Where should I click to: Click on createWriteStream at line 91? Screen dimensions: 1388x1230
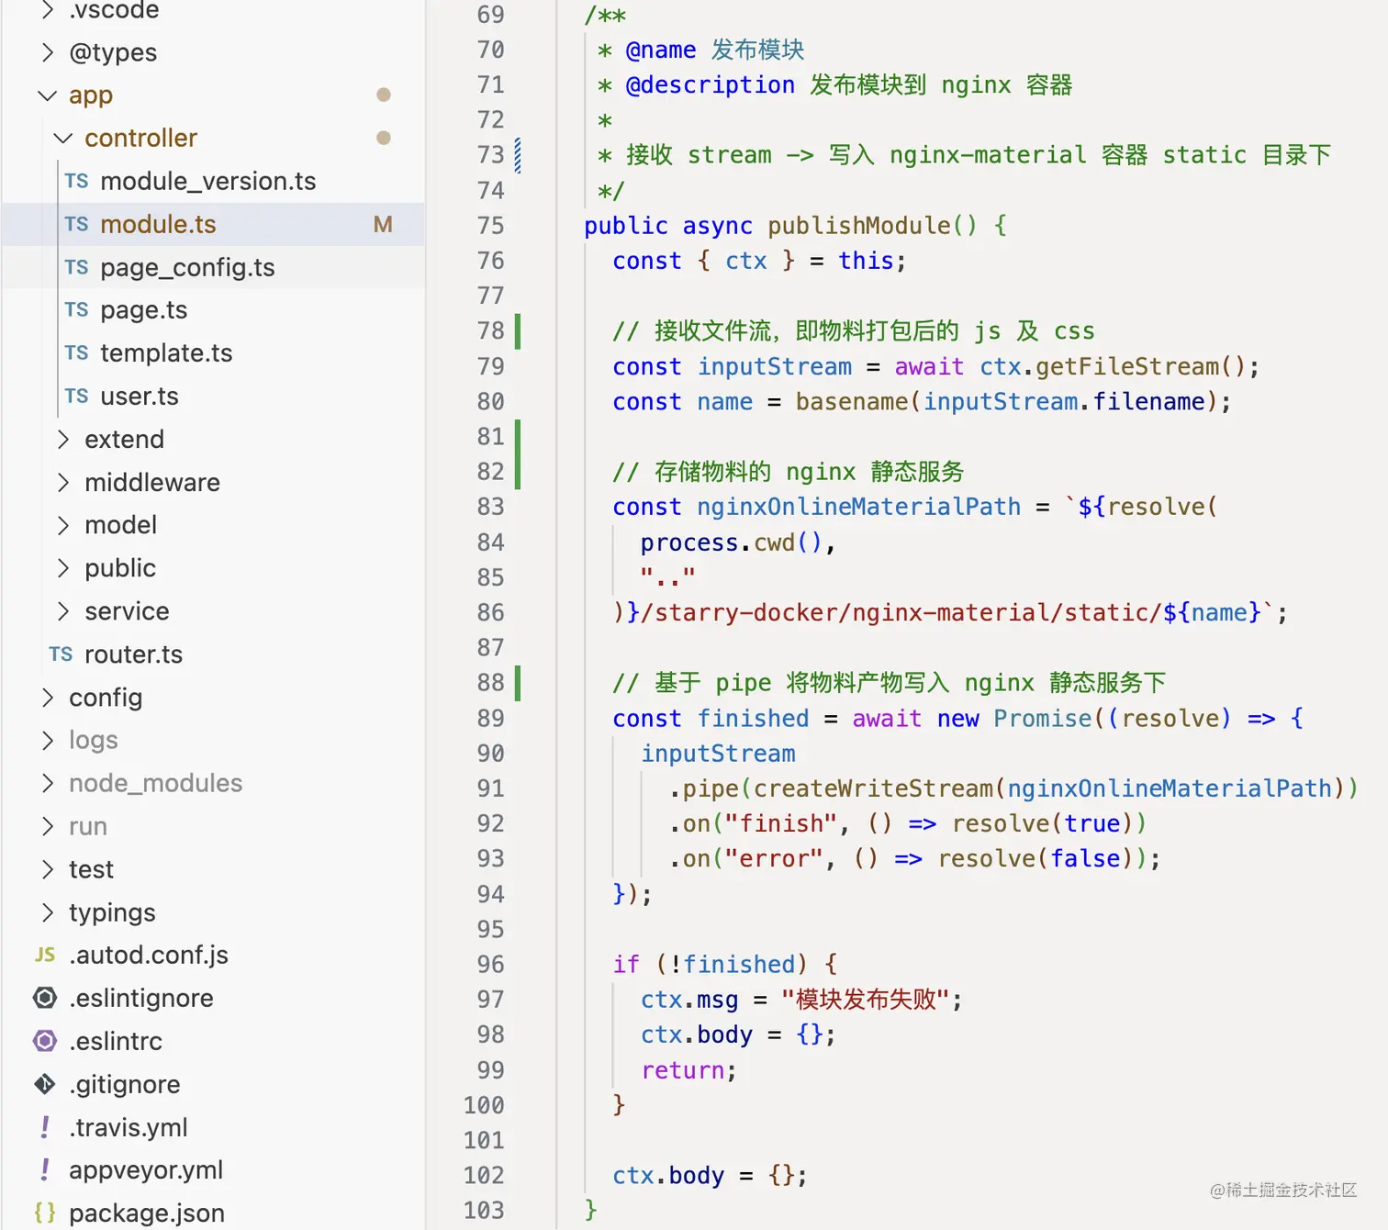click(x=874, y=789)
